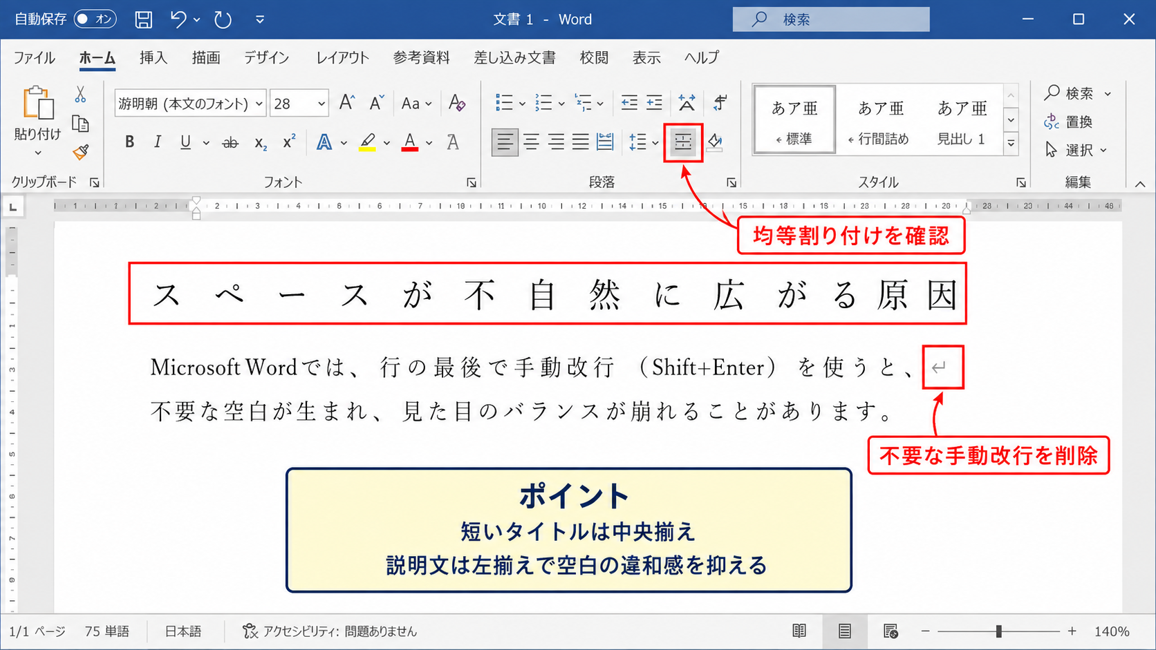Switch to the レイアウト tab
Image resolution: width=1156 pixels, height=650 pixels.
[343, 58]
